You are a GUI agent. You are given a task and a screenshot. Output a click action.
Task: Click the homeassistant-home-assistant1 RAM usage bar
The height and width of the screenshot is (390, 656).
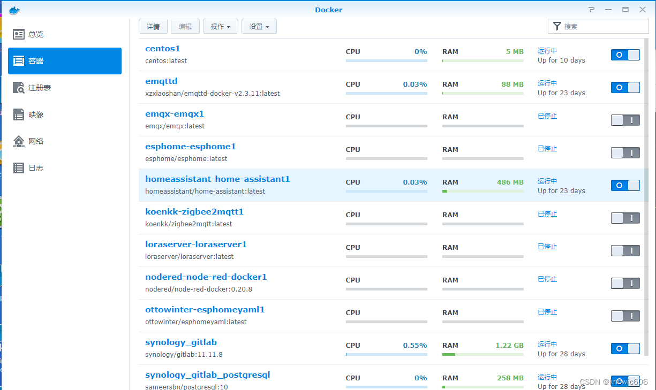[x=483, y=191]
